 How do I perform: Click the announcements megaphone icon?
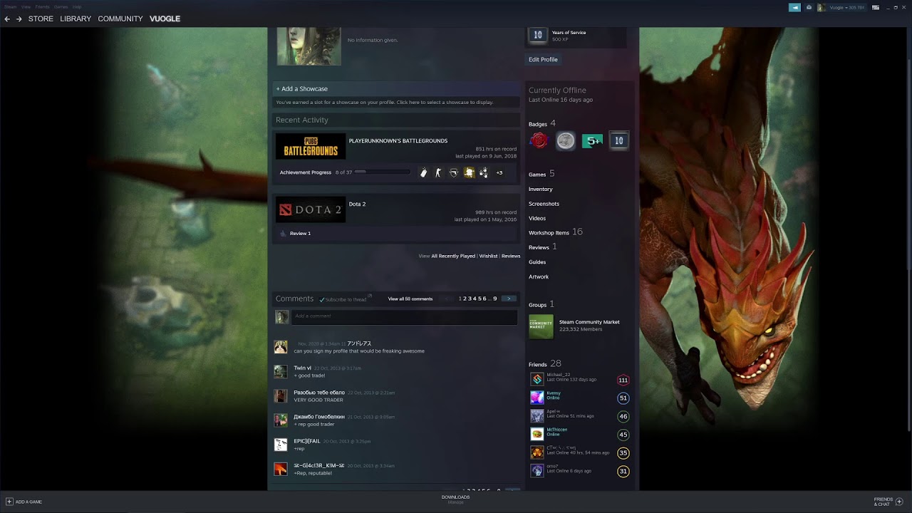[x=794, y=7]
